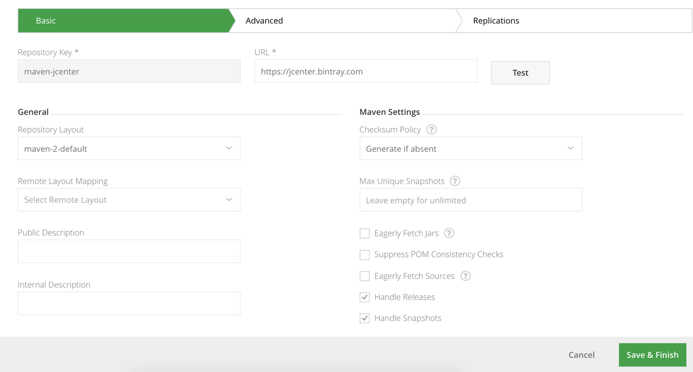Disable the Handle Snapshots checkbox
The image size is (693, 372).
pos(365,318)
